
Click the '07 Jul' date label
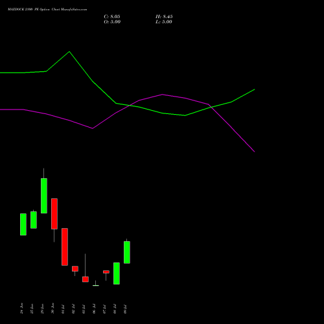point(104,309)
